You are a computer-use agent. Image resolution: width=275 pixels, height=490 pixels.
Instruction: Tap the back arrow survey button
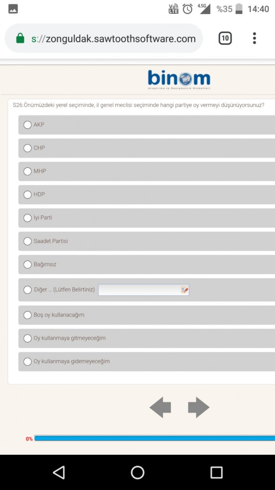tap(160, 407)
